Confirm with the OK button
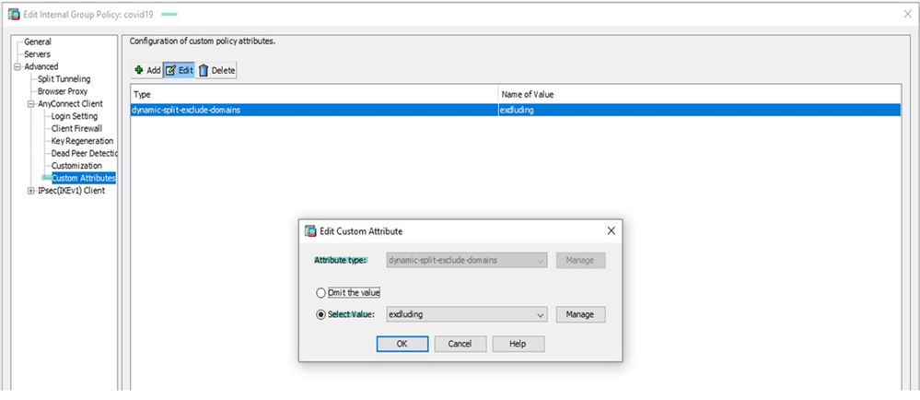This screenshot has width=920, height=400. click(402, 344)
